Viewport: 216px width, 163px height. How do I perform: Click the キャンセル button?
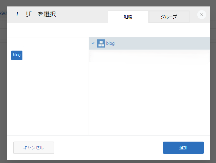pyautogui.click(x=34, y=148)
